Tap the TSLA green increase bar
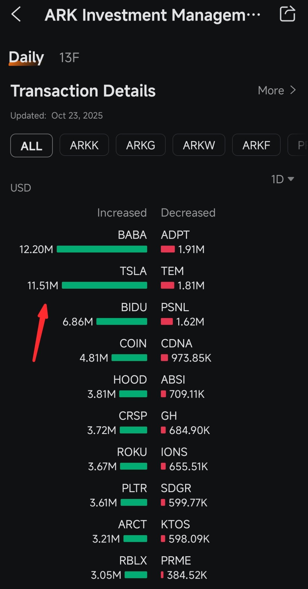308x589 pixels. tap(104, 285)
